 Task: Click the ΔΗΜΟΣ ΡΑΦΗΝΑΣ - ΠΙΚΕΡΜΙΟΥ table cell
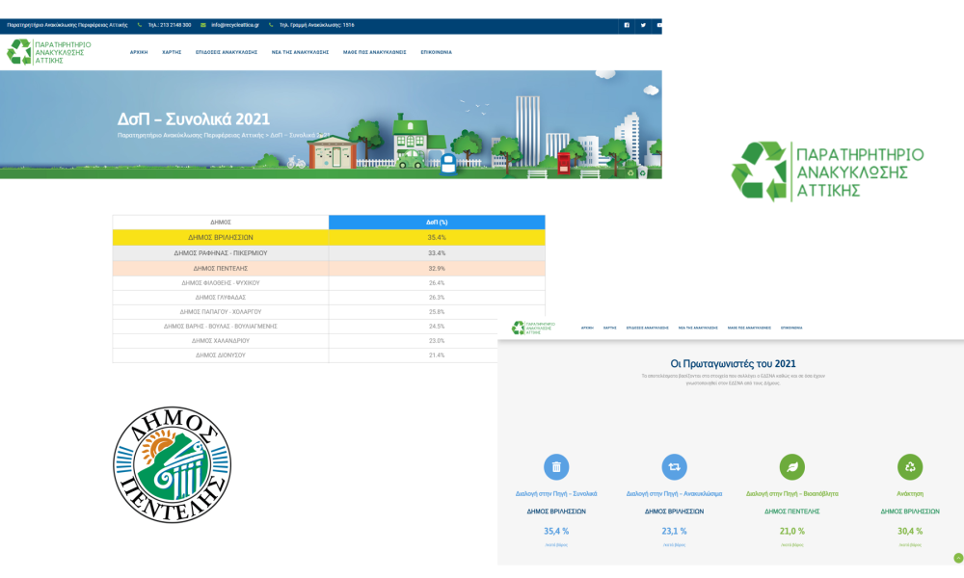[221, 253]
